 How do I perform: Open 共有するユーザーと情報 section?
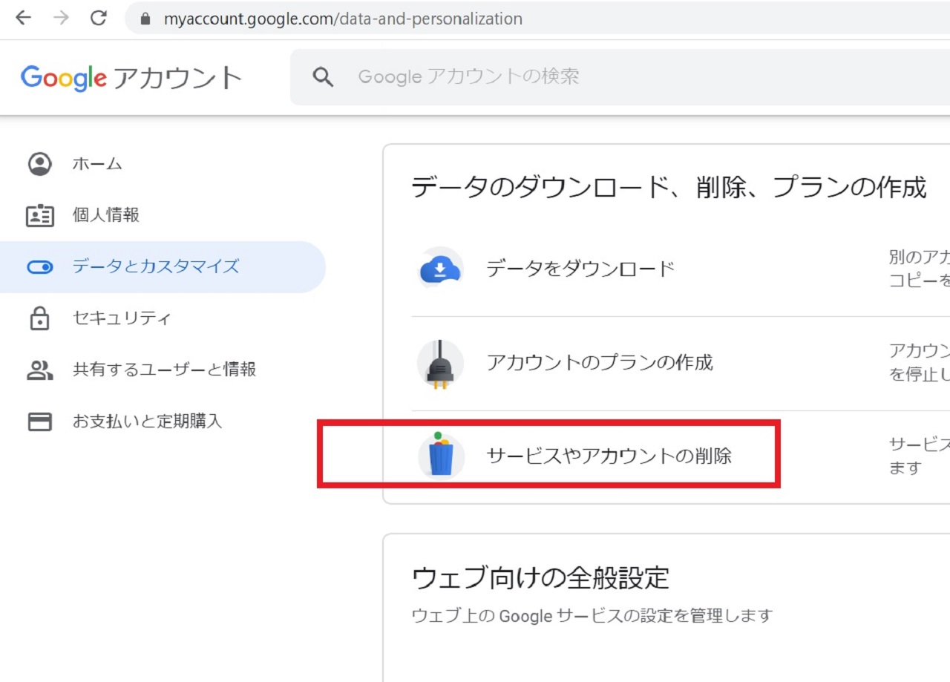[164, 370]
